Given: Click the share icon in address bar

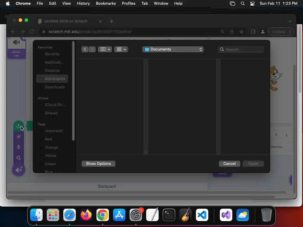Looking at the screenshot, I should pos(232,32).
